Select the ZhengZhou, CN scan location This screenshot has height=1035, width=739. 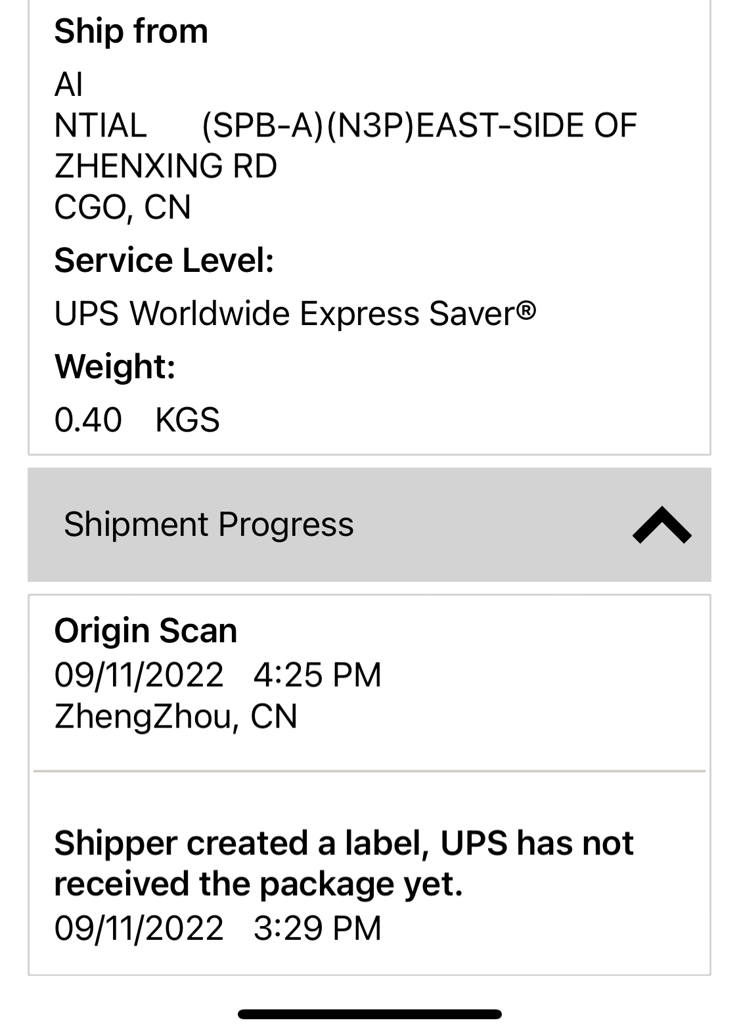click(x=175, y=716)
